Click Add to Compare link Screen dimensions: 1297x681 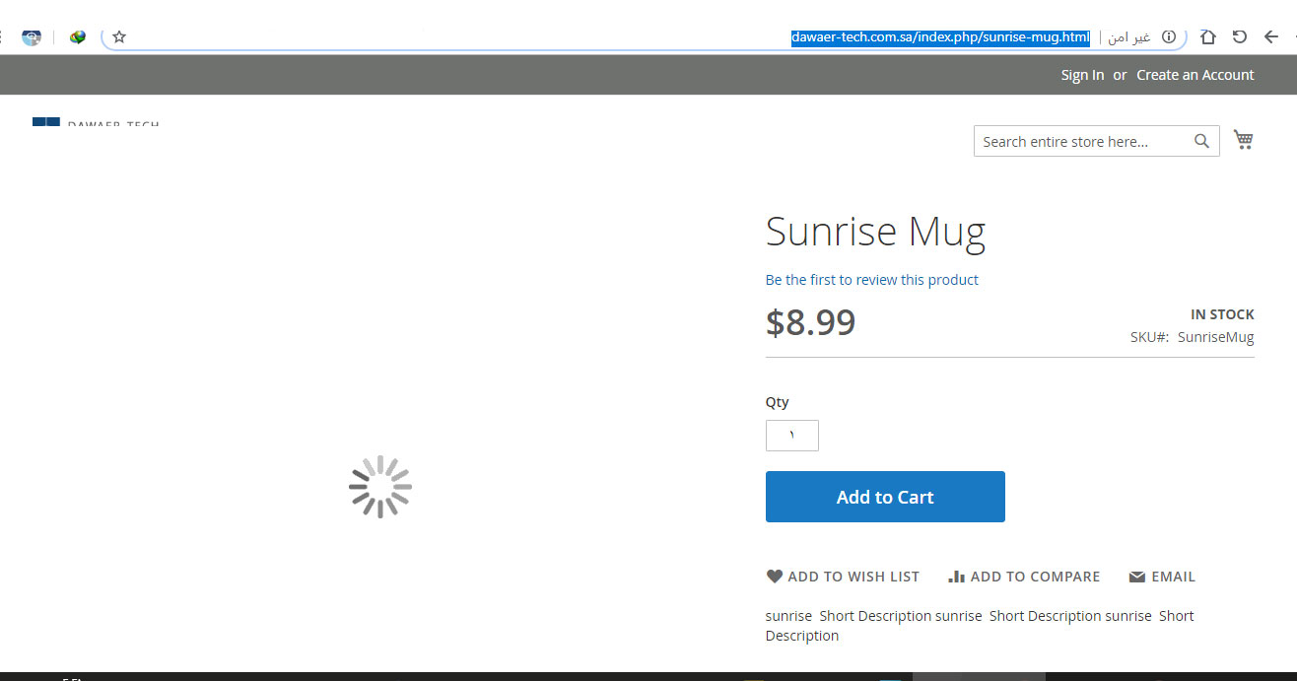click(x=1024, y=577)
